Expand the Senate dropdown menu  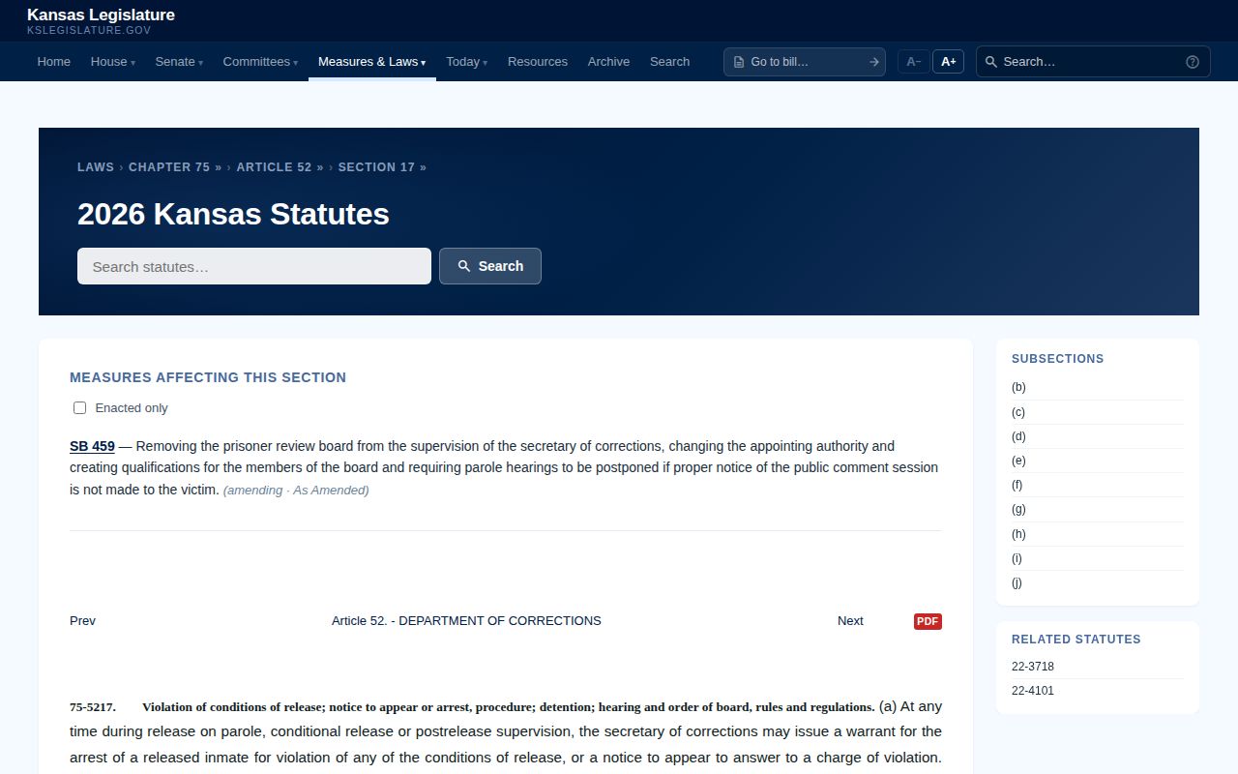[x=179, y=62]
